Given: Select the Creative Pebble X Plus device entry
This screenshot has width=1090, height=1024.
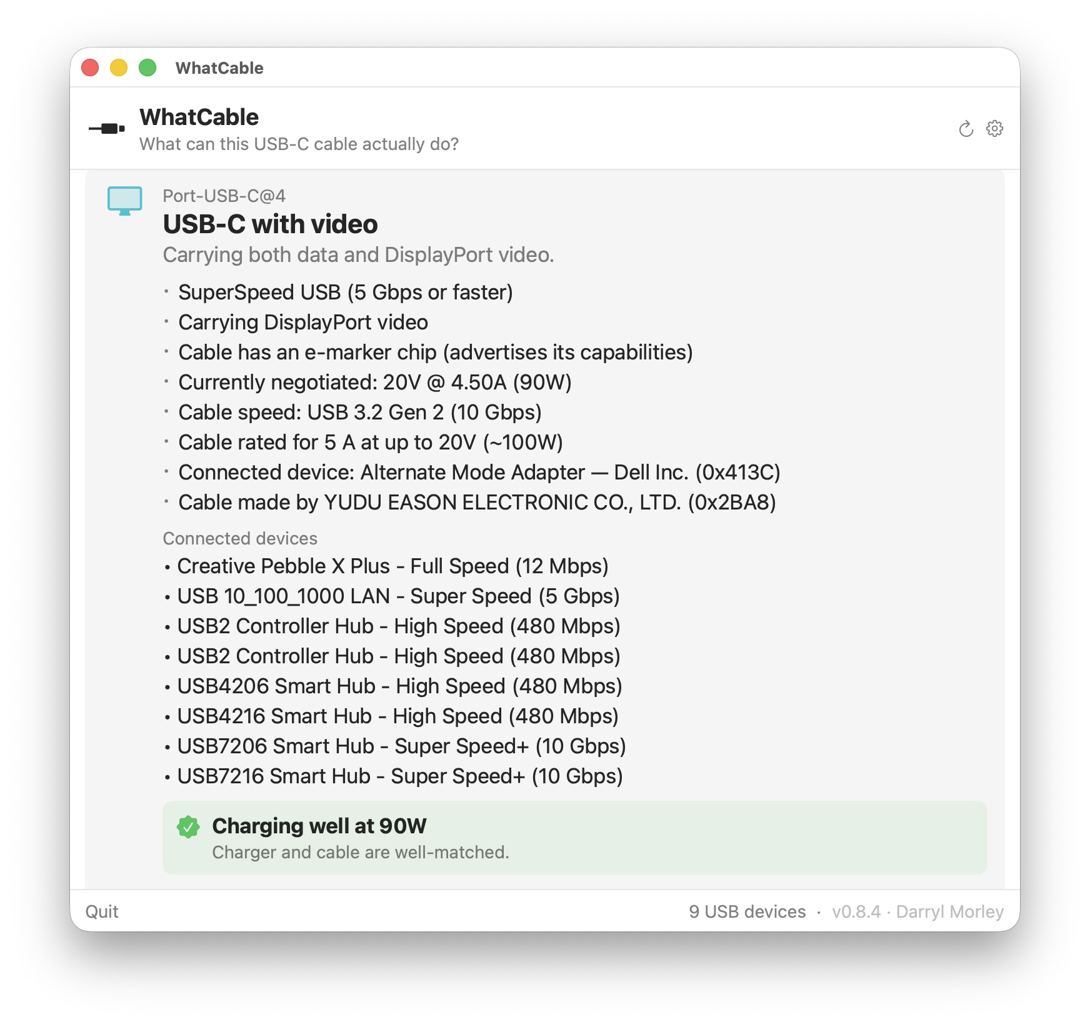Looking at the screenshot, I should pyautogui.click(x=386, y=566).
